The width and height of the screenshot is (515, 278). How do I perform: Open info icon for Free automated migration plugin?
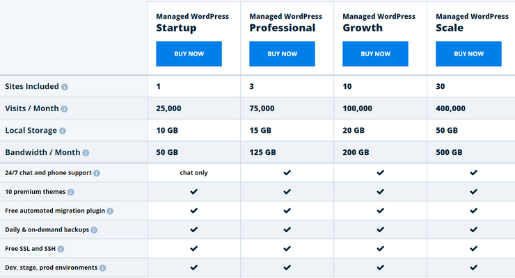(110, 211)
